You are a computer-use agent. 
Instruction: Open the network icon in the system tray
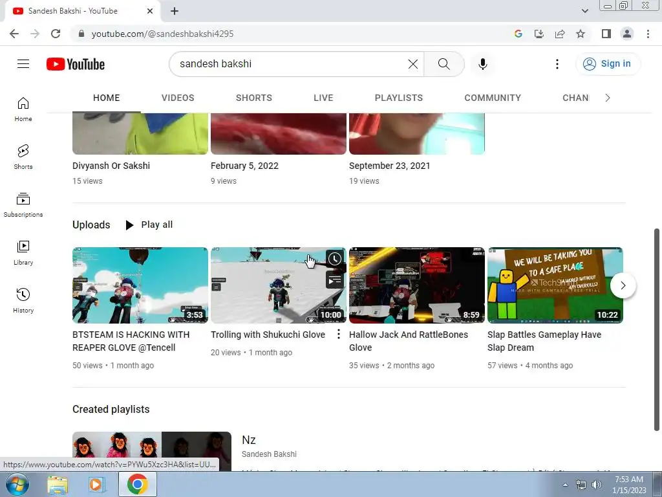pos(581,485)
